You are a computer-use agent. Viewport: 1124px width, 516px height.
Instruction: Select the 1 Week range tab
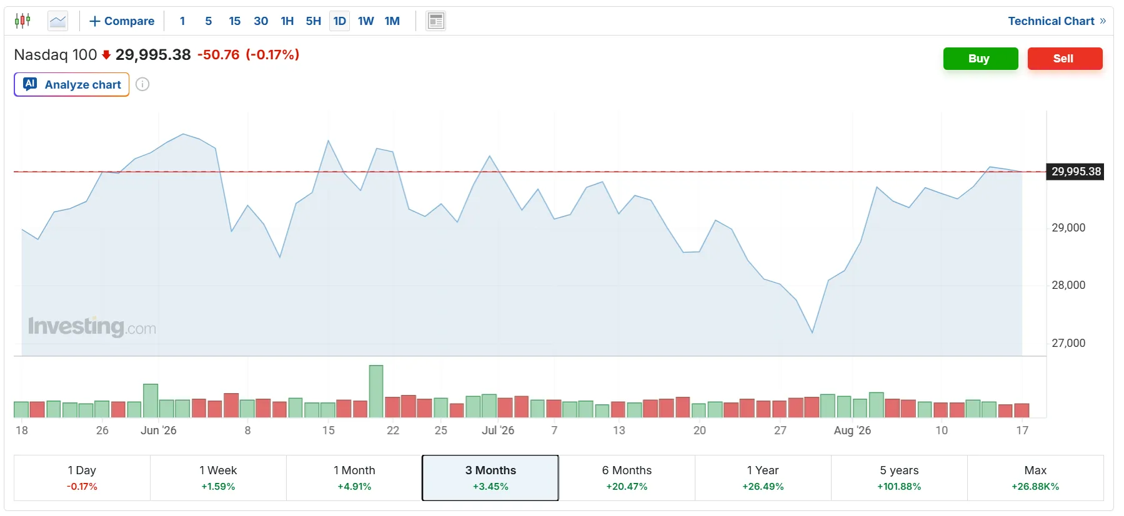(218, 478)
